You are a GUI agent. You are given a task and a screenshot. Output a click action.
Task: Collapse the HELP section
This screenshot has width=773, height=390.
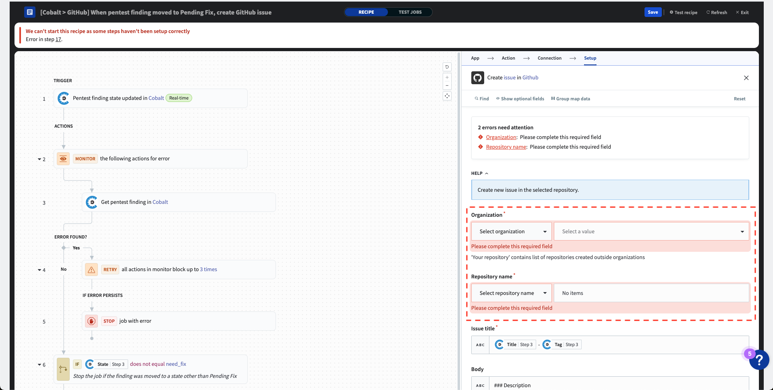[x=480, y=173]
